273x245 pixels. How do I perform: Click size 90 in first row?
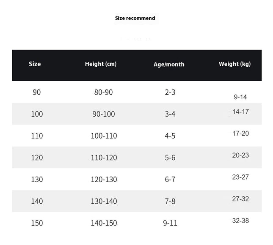(x=37, y=92)
